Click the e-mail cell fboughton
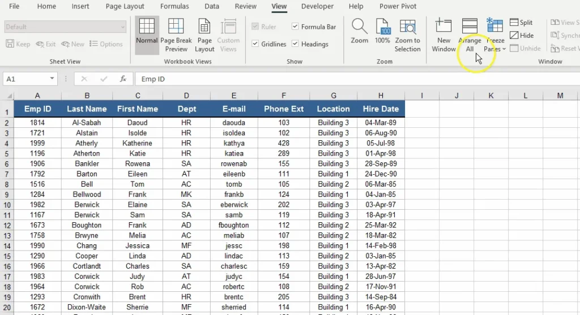 (234, 225)
